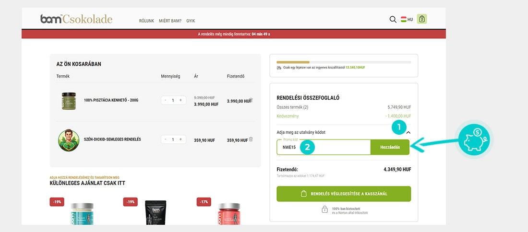The height and width of the screenshot is (232, 528).
Task: Open pistachio spread product thumbnail
Action: 69,101
